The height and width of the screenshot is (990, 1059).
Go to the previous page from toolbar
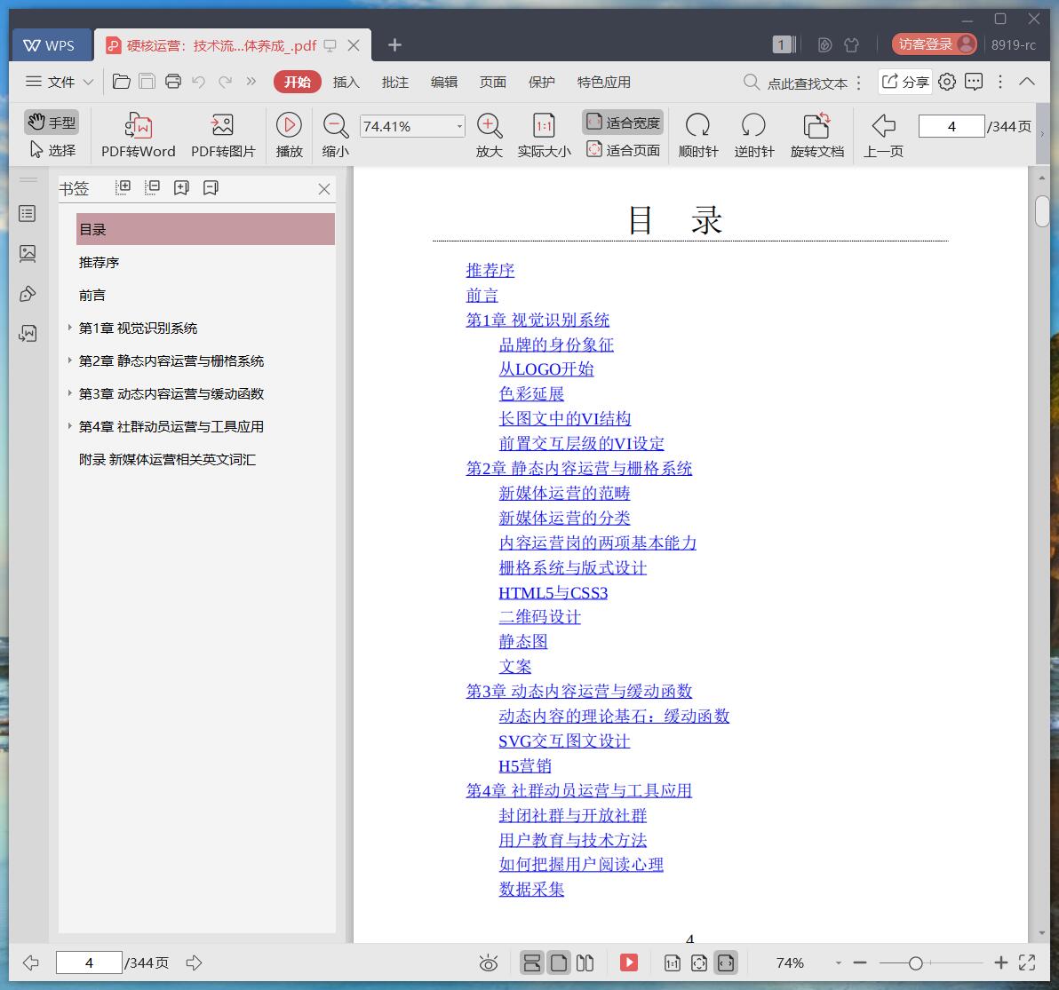coord(883,135)
